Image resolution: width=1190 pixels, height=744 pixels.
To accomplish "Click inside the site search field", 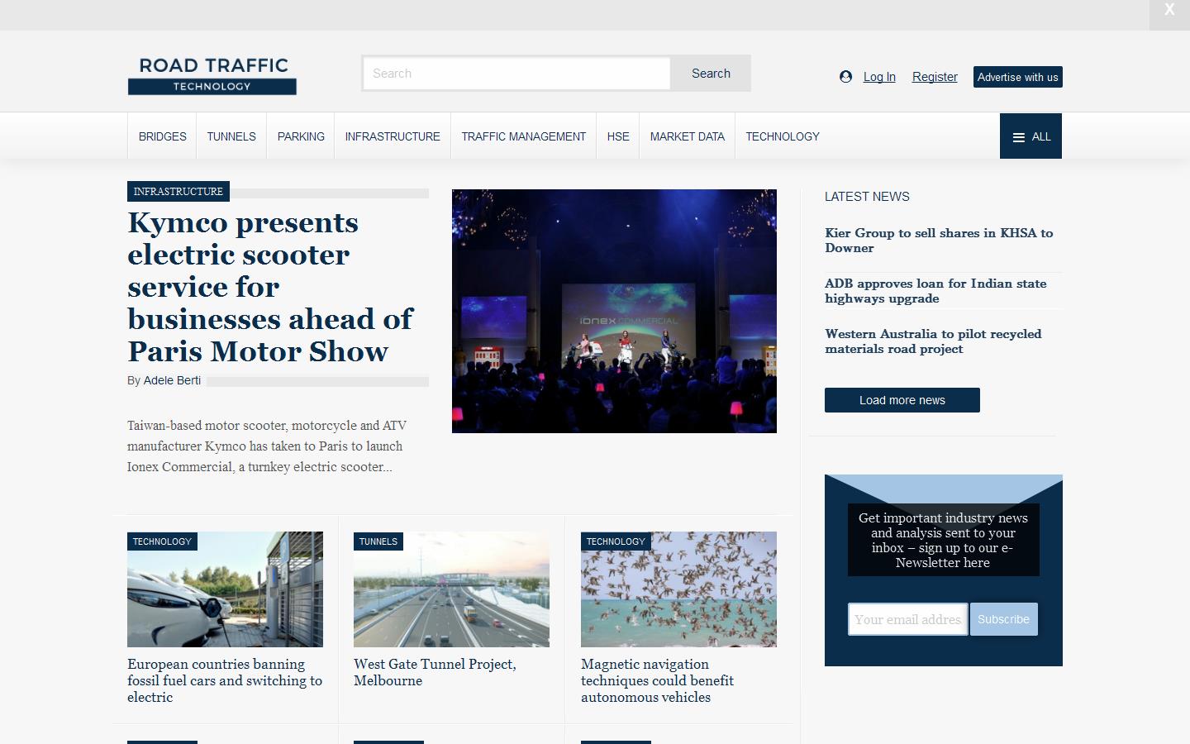I will (516, 74).
